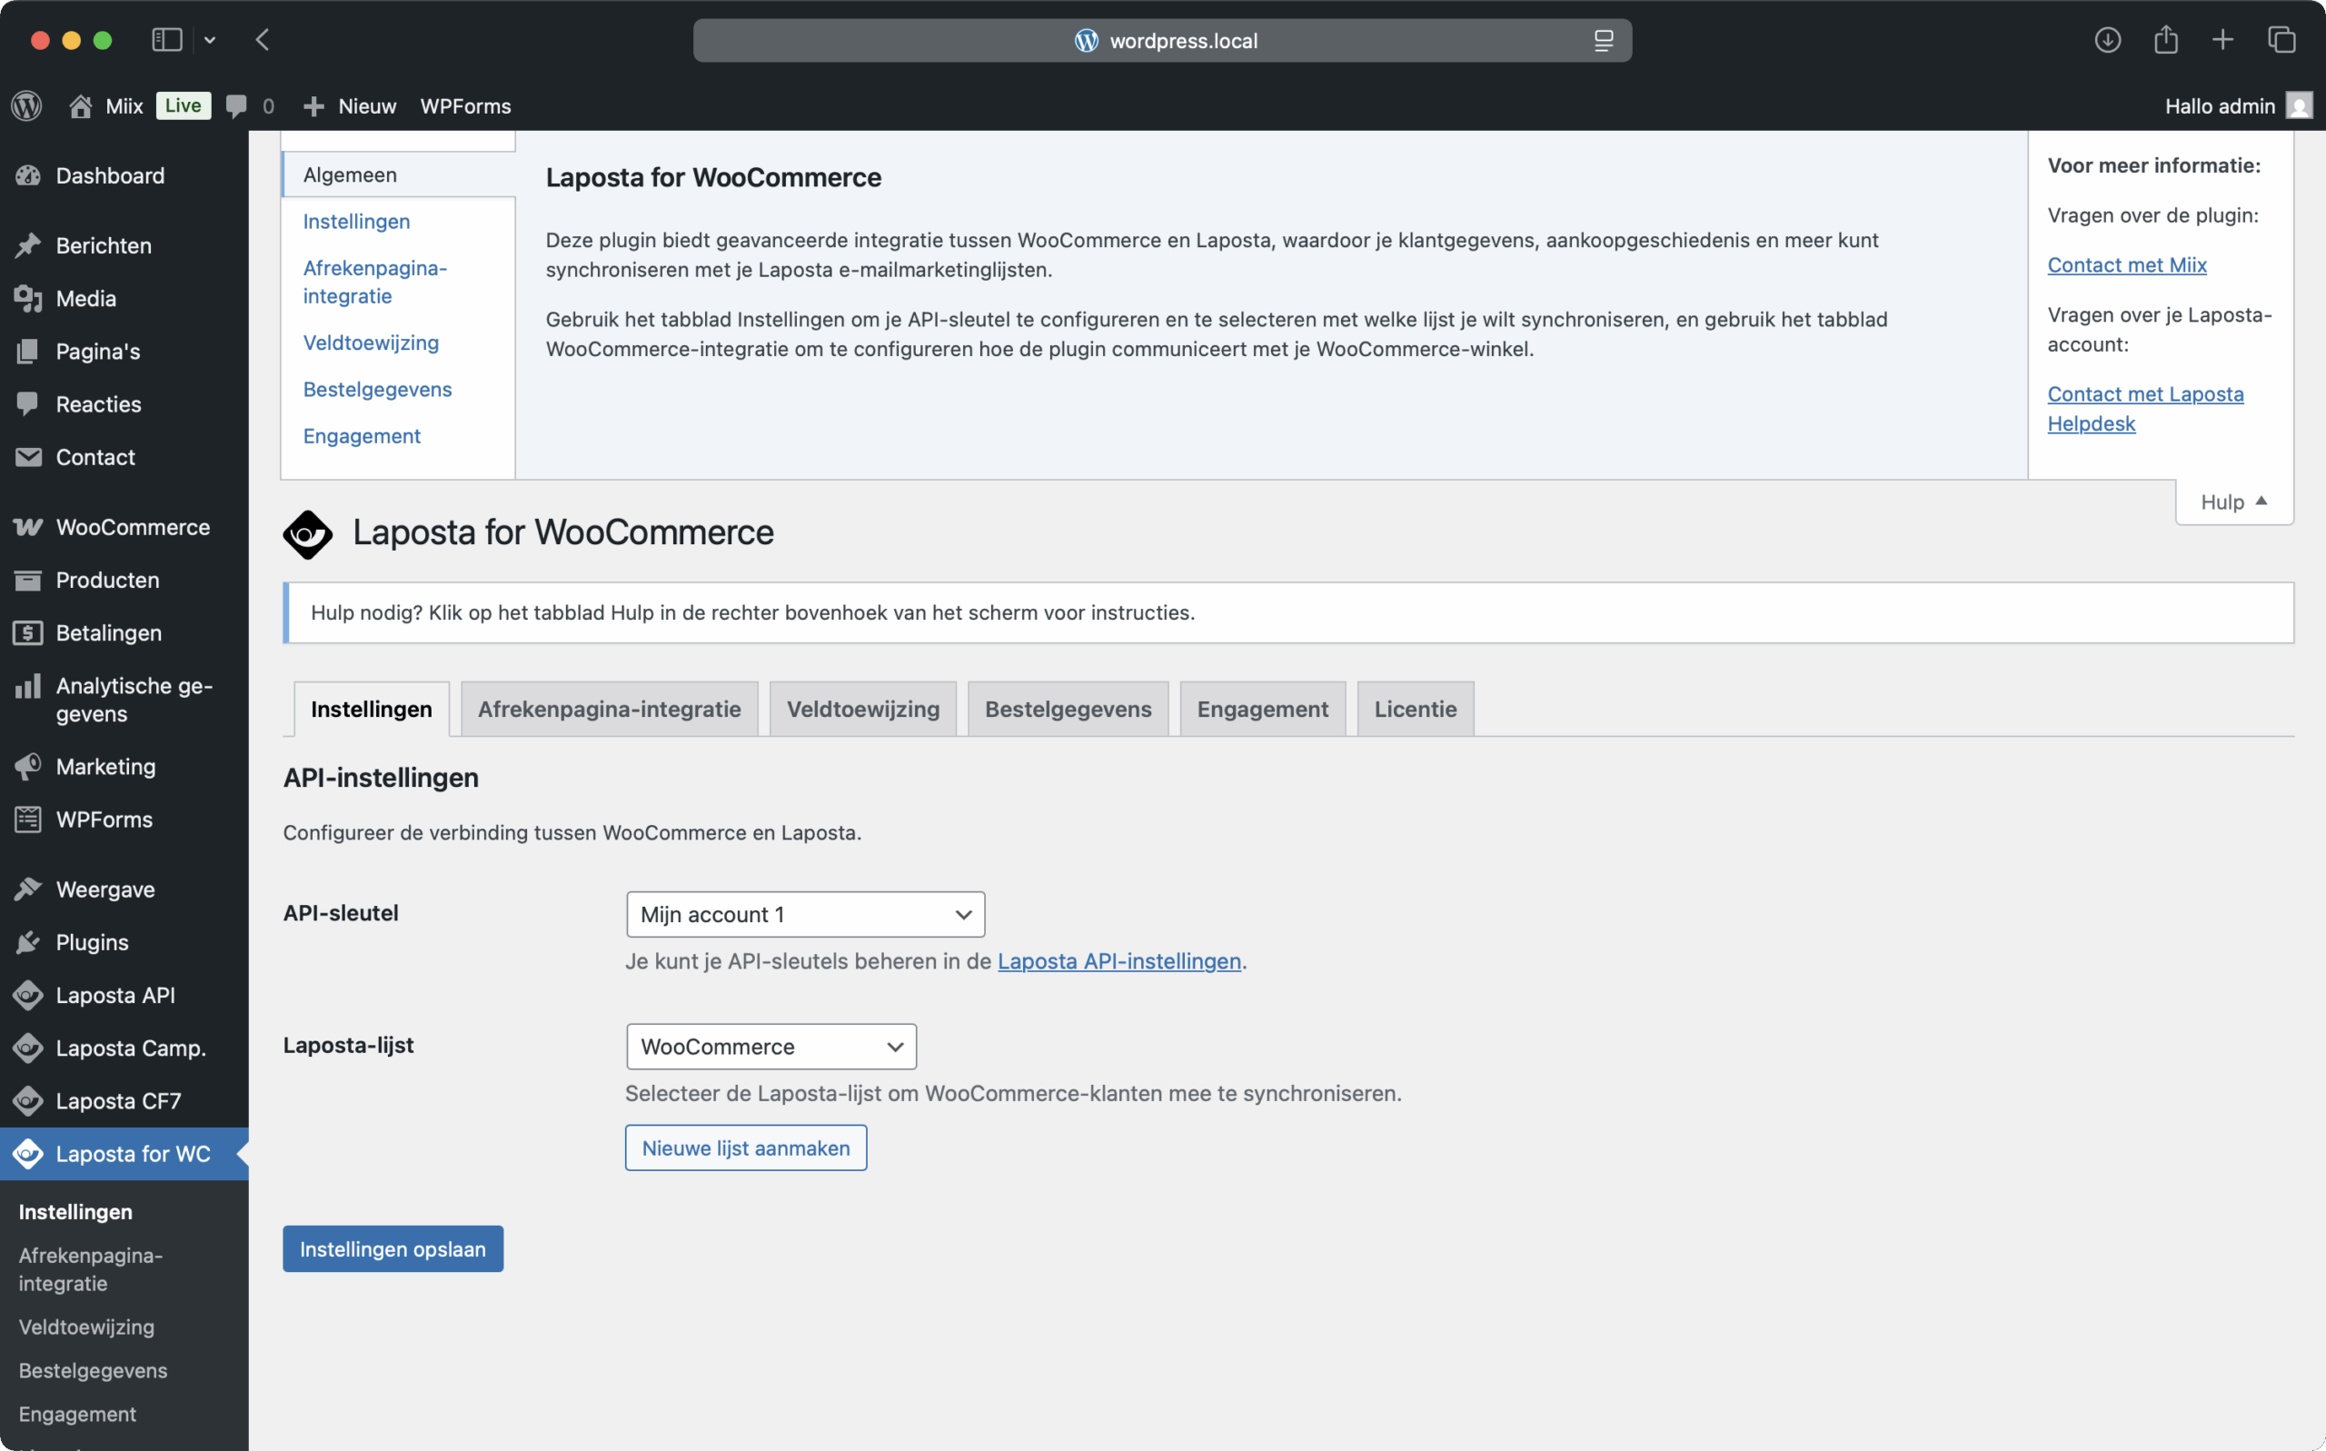2326x1451 pixels.
Task: Click the Laposta API logo icon
Action: click(x=28, y=995)
